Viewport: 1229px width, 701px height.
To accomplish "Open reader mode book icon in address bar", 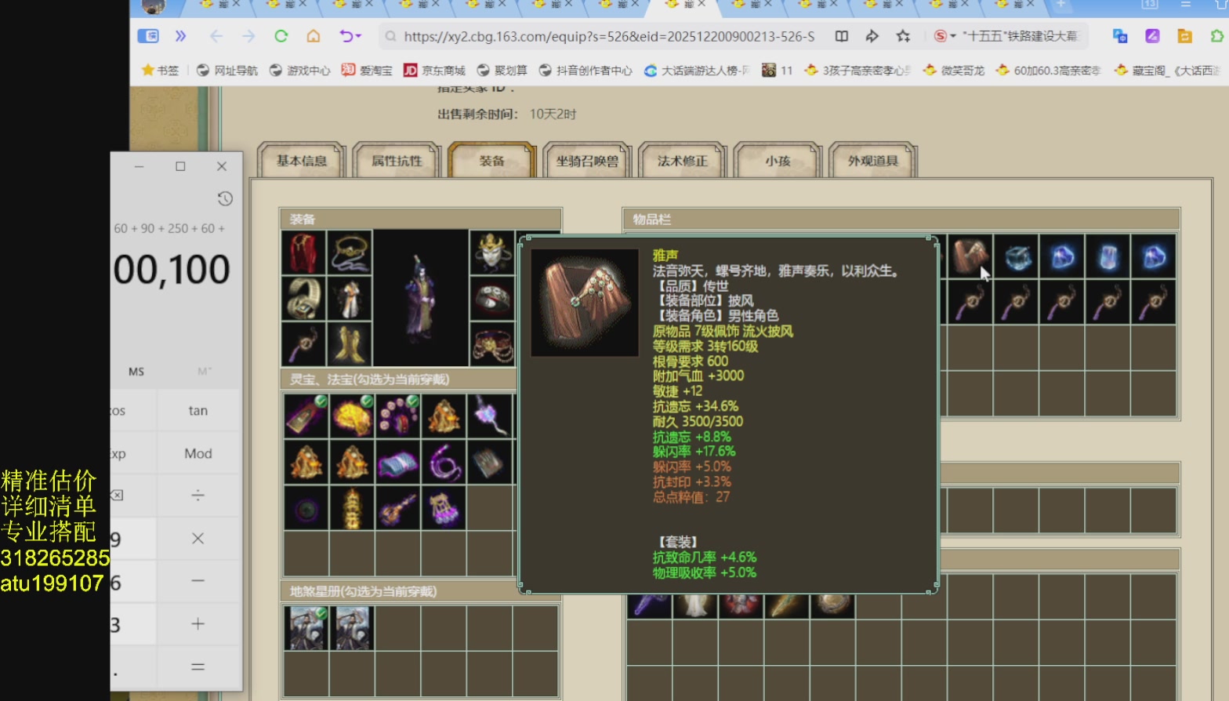I will click(x=841, y=36).
